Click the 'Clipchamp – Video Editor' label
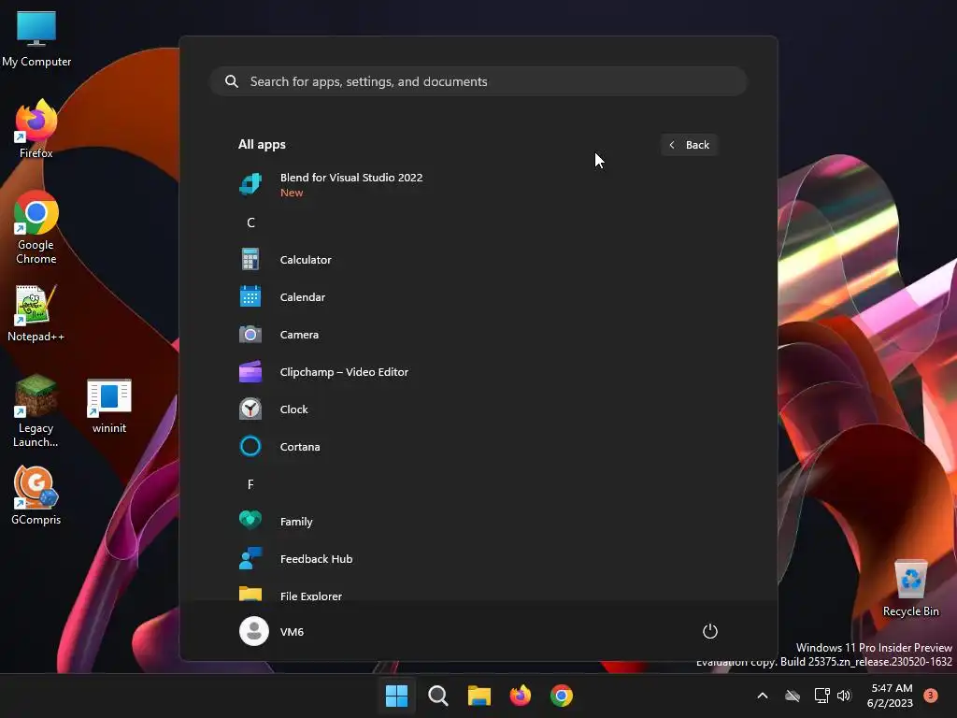The height and width of the screenshot is (718, 957). 344,372
